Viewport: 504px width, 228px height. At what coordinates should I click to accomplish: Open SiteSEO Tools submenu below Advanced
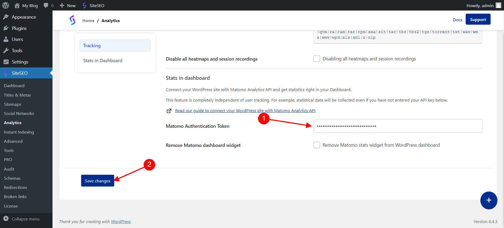[x=9, y=150]
